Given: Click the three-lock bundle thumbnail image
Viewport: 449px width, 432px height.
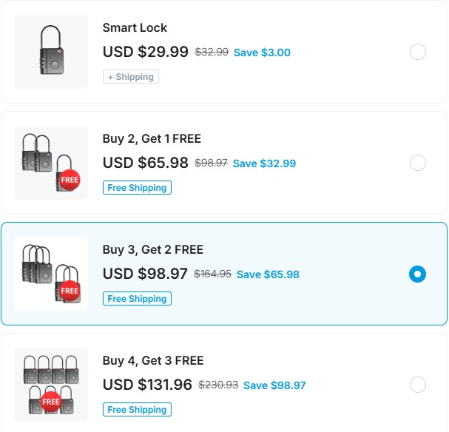Looking at the screenshot, I should pos(50,163).
